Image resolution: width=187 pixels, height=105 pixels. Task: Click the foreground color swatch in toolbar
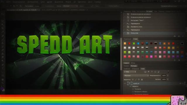point(2,89)
